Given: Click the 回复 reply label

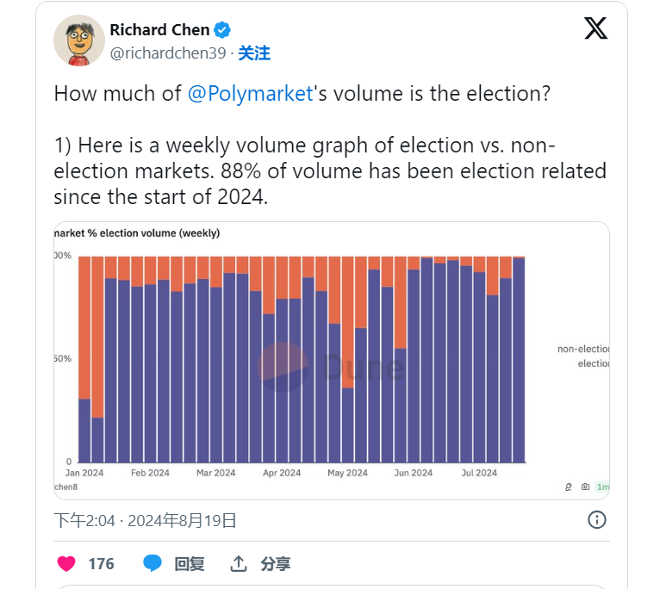Looking at the screenshot, I should pyautogui.click(x=190, y=564).
